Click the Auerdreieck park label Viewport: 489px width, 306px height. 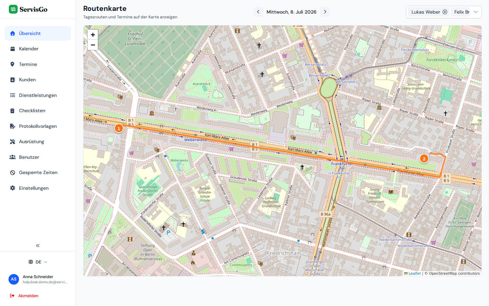201,84
